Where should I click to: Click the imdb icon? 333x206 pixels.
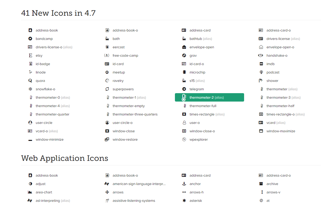(x=261, y=64)
